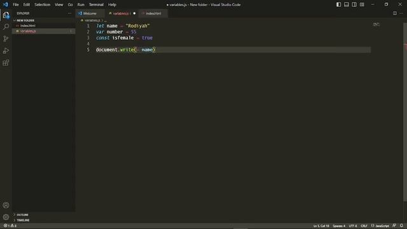407x229 pixels.
Task: Show errors and warnings in status bar
Action: coord(10,226)
